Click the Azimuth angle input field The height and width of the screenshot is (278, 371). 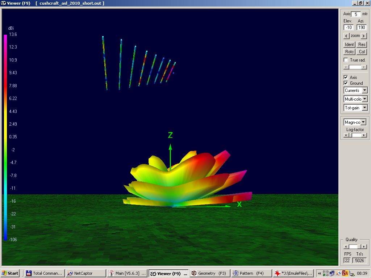point(362,28)
